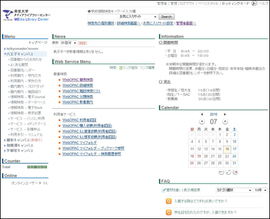Open the WebOPAC マイフォルダ link
270x219 pixels.
click(x=80, y=143)
